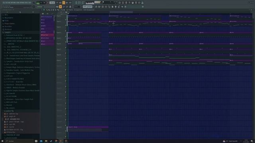This screenshot has width=255, height=143.
Task: Click the FL Studio taskbar icon
Action: (x=61, y=141)
